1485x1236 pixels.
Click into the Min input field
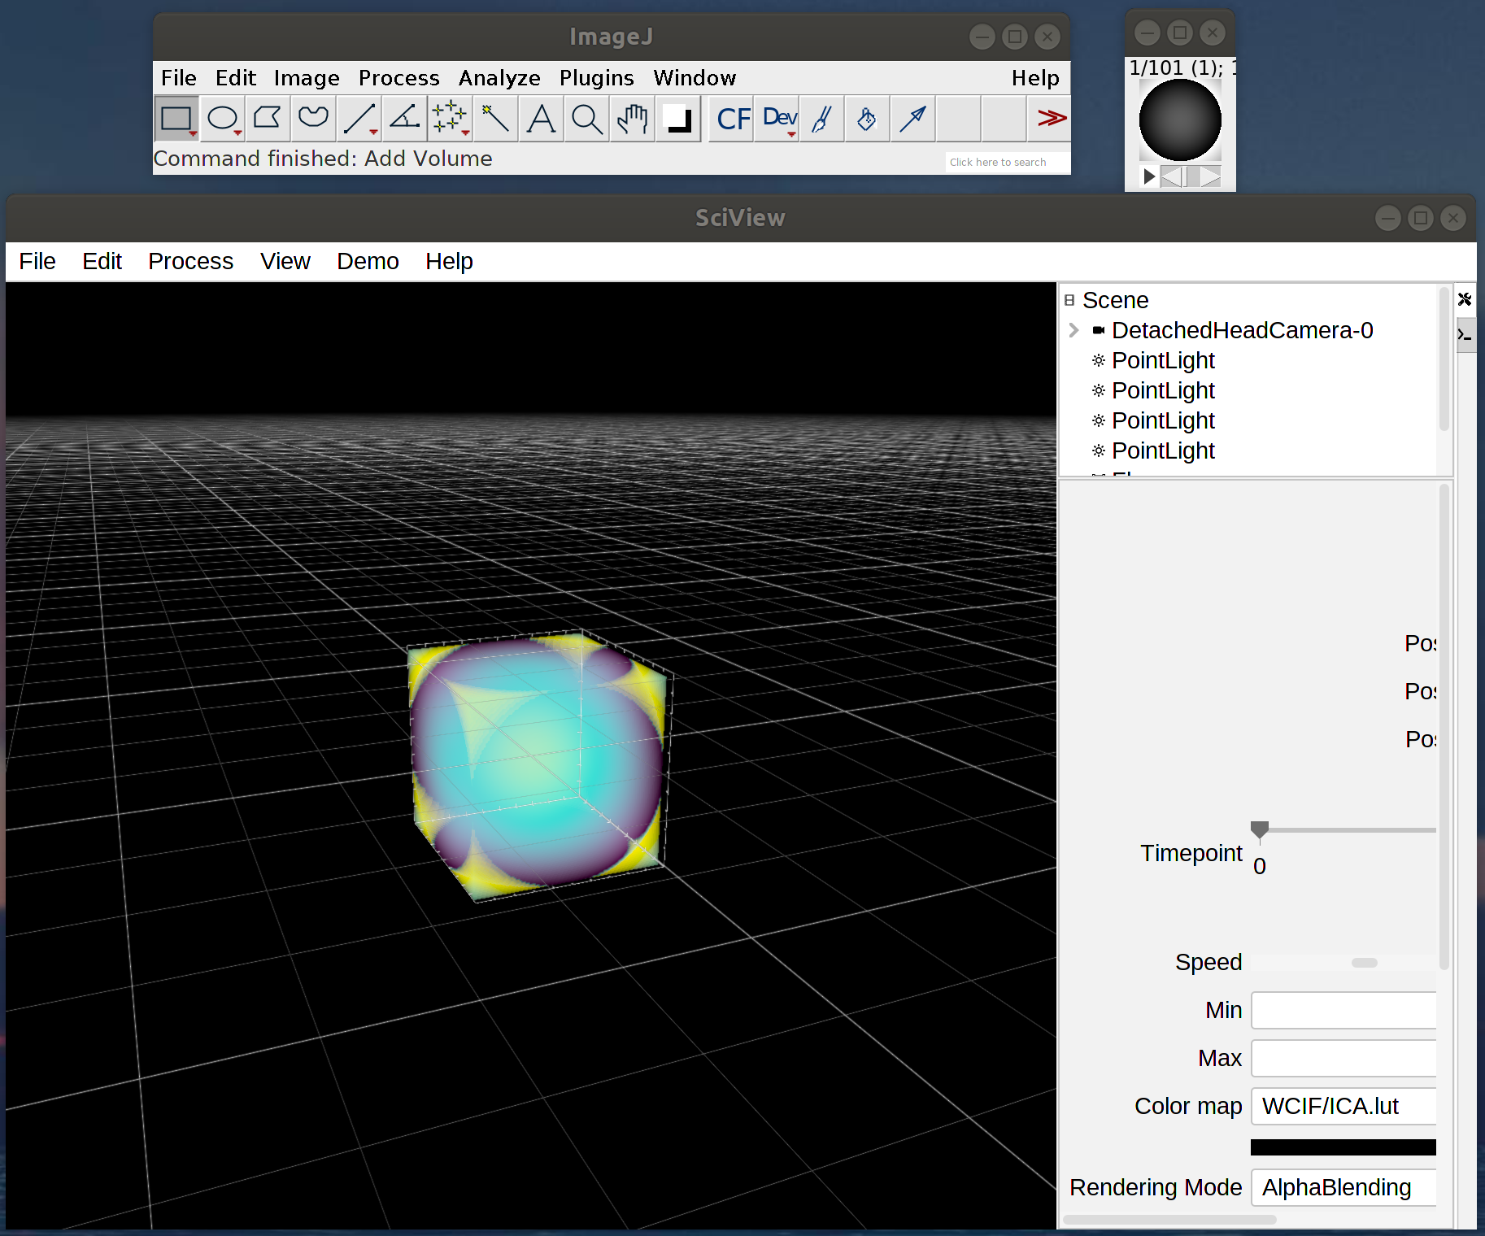1343,1011
